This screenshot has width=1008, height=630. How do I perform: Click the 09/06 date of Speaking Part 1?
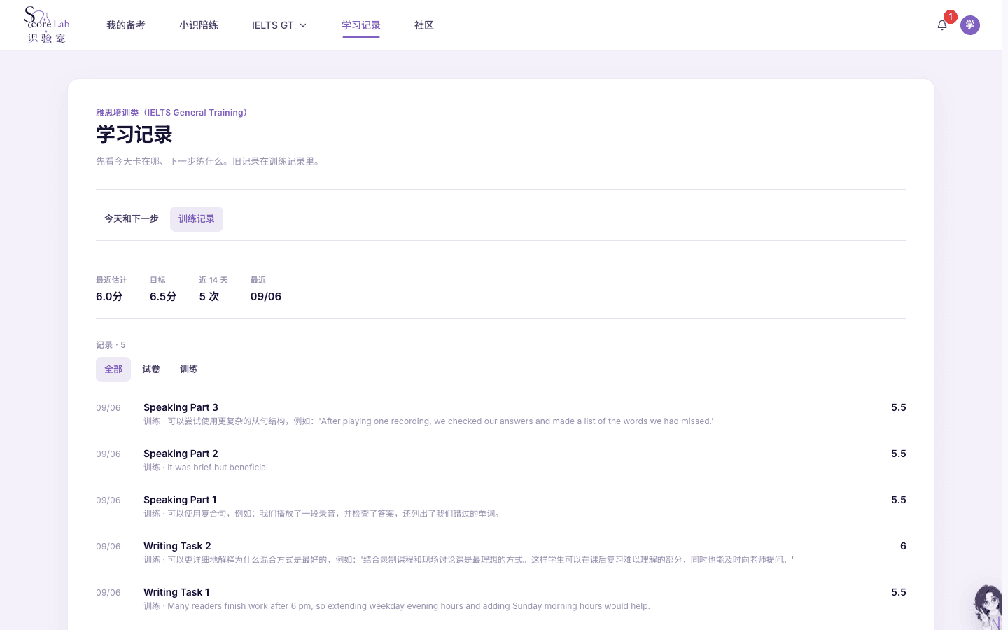[x=108, y=500]
